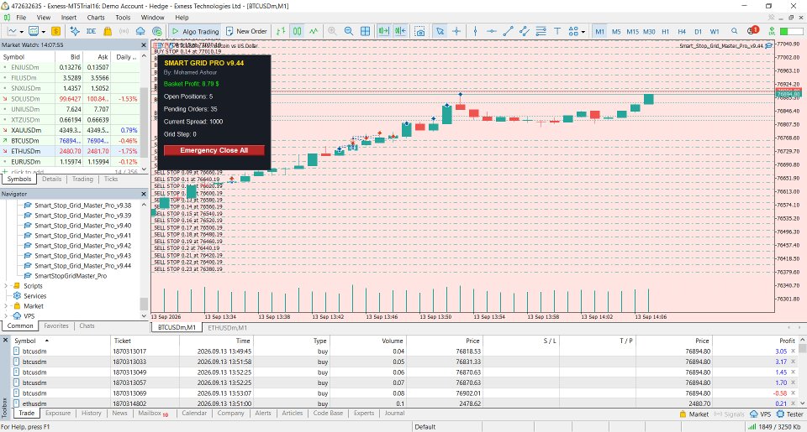
Task: Expand the Market node in Navigator
Action: (6, 306)
